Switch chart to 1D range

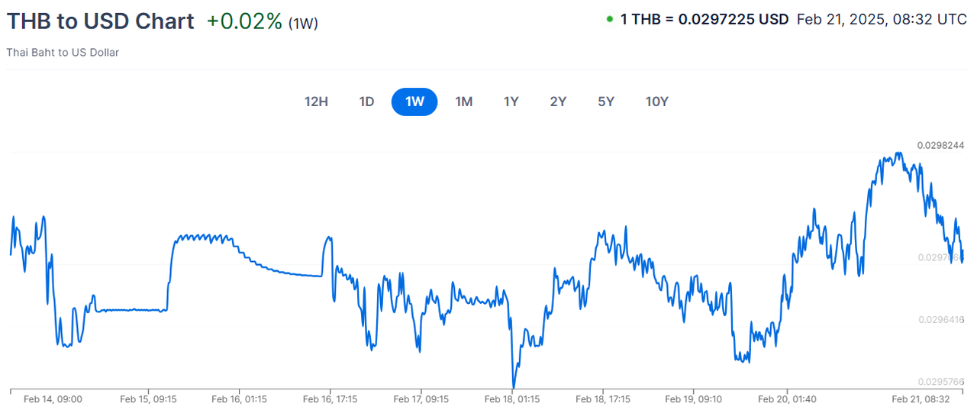pyautogui.click(x=366, y=102)
